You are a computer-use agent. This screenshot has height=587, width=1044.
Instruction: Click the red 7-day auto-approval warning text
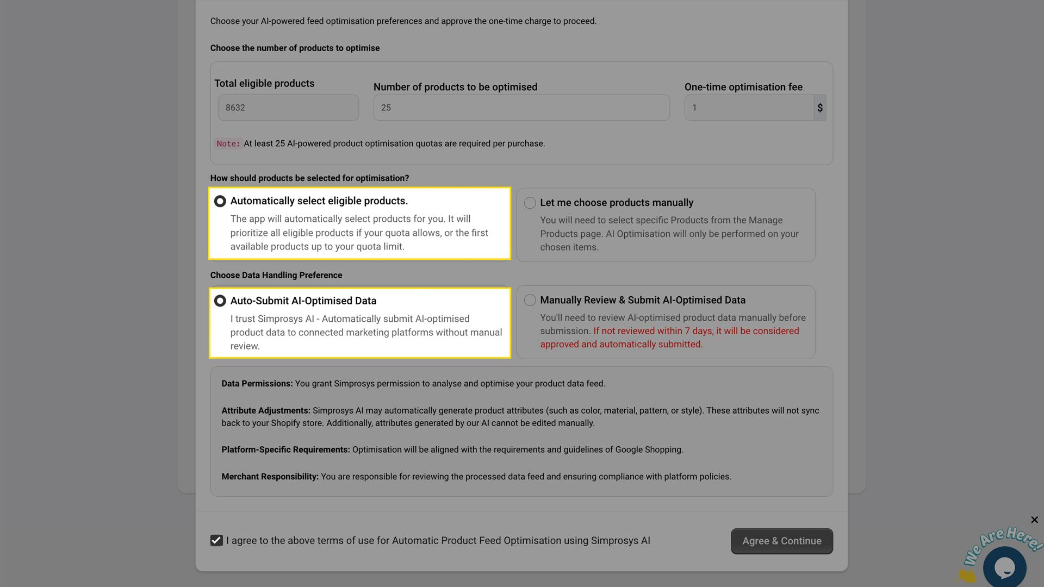(669, 337)
